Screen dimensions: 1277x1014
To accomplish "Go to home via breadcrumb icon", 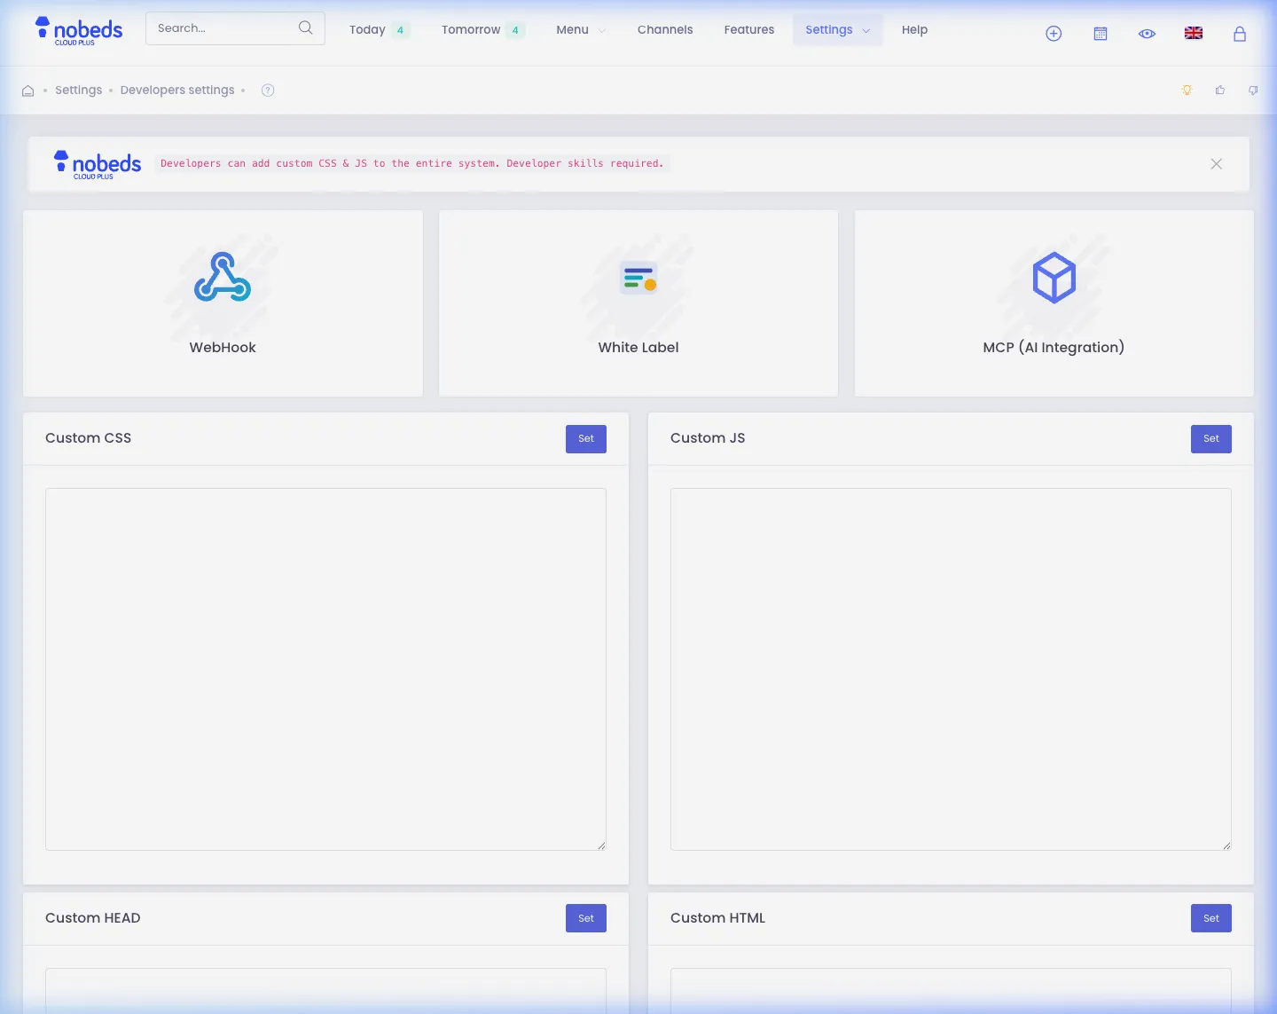I will click(28, 90).
